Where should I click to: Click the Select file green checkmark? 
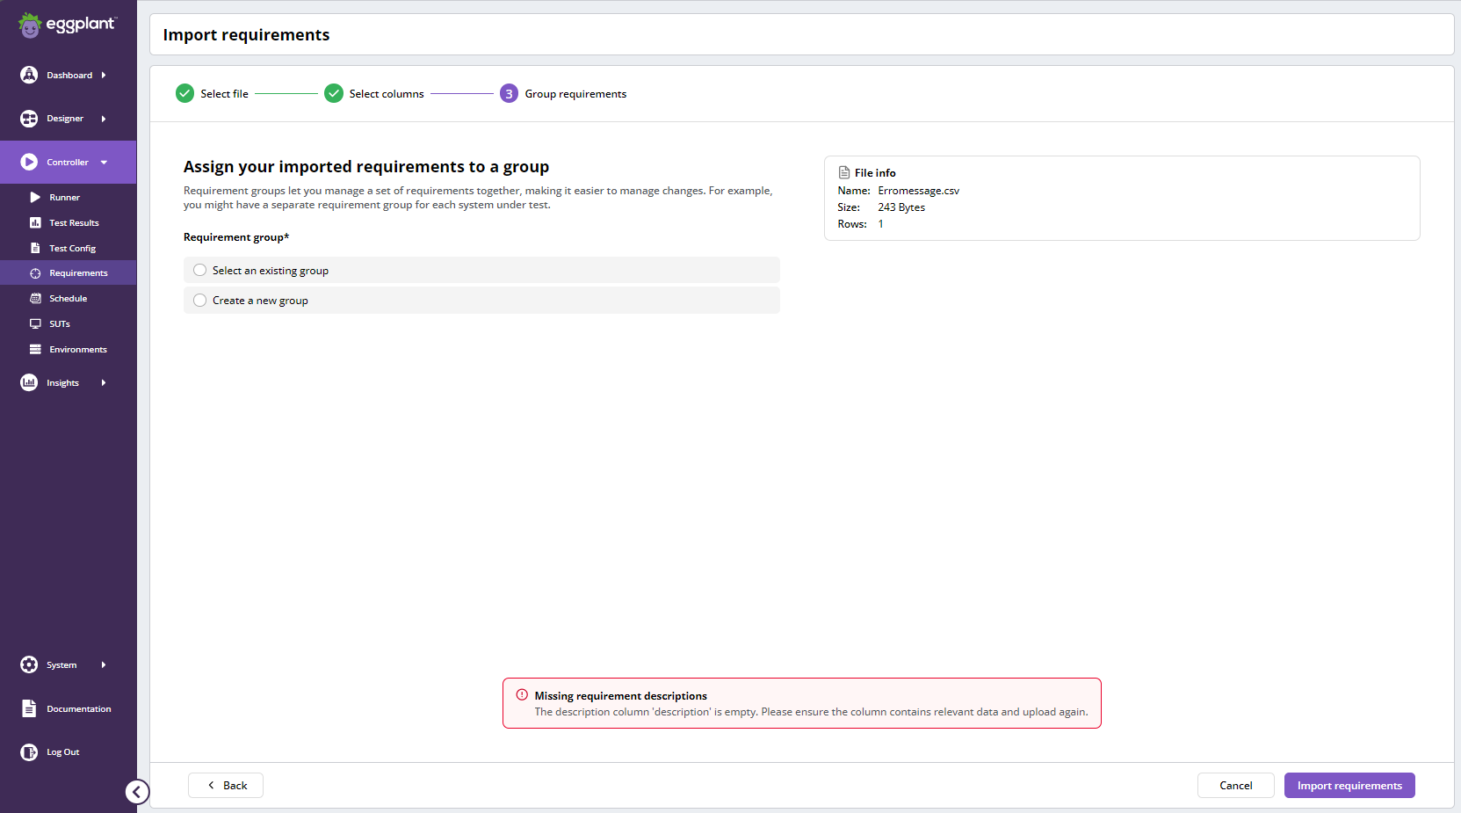(184, 93)
